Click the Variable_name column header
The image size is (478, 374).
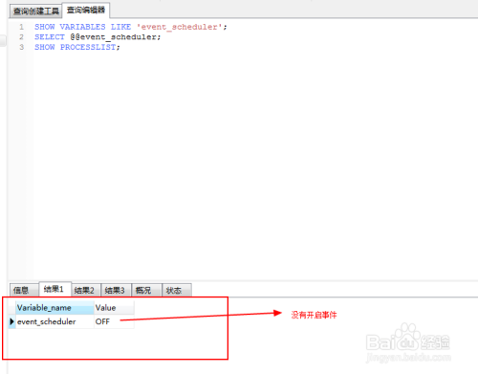[54, 308]
